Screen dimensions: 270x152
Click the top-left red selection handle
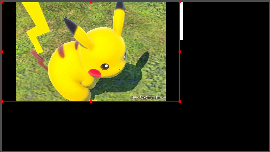coord(2,2)
